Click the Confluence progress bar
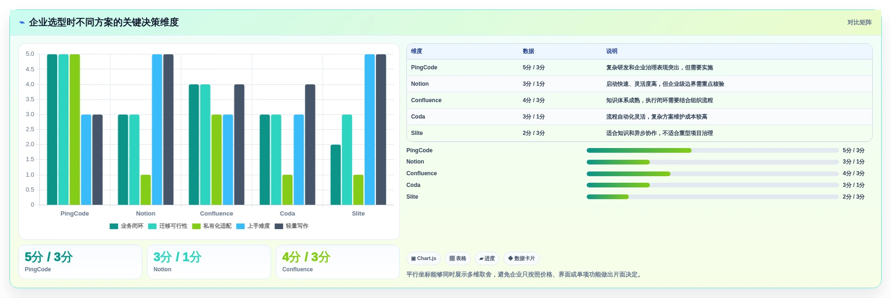 [713, 174]
